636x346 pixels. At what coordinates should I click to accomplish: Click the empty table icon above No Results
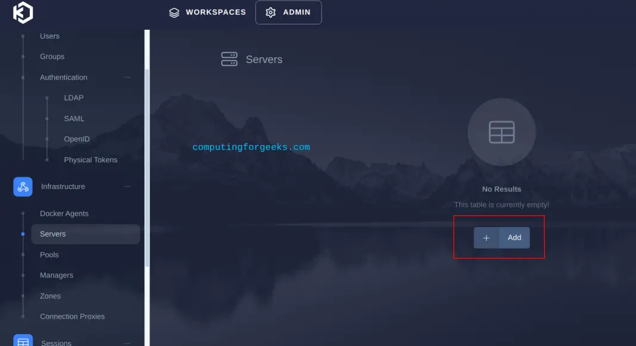pos(501,132)
